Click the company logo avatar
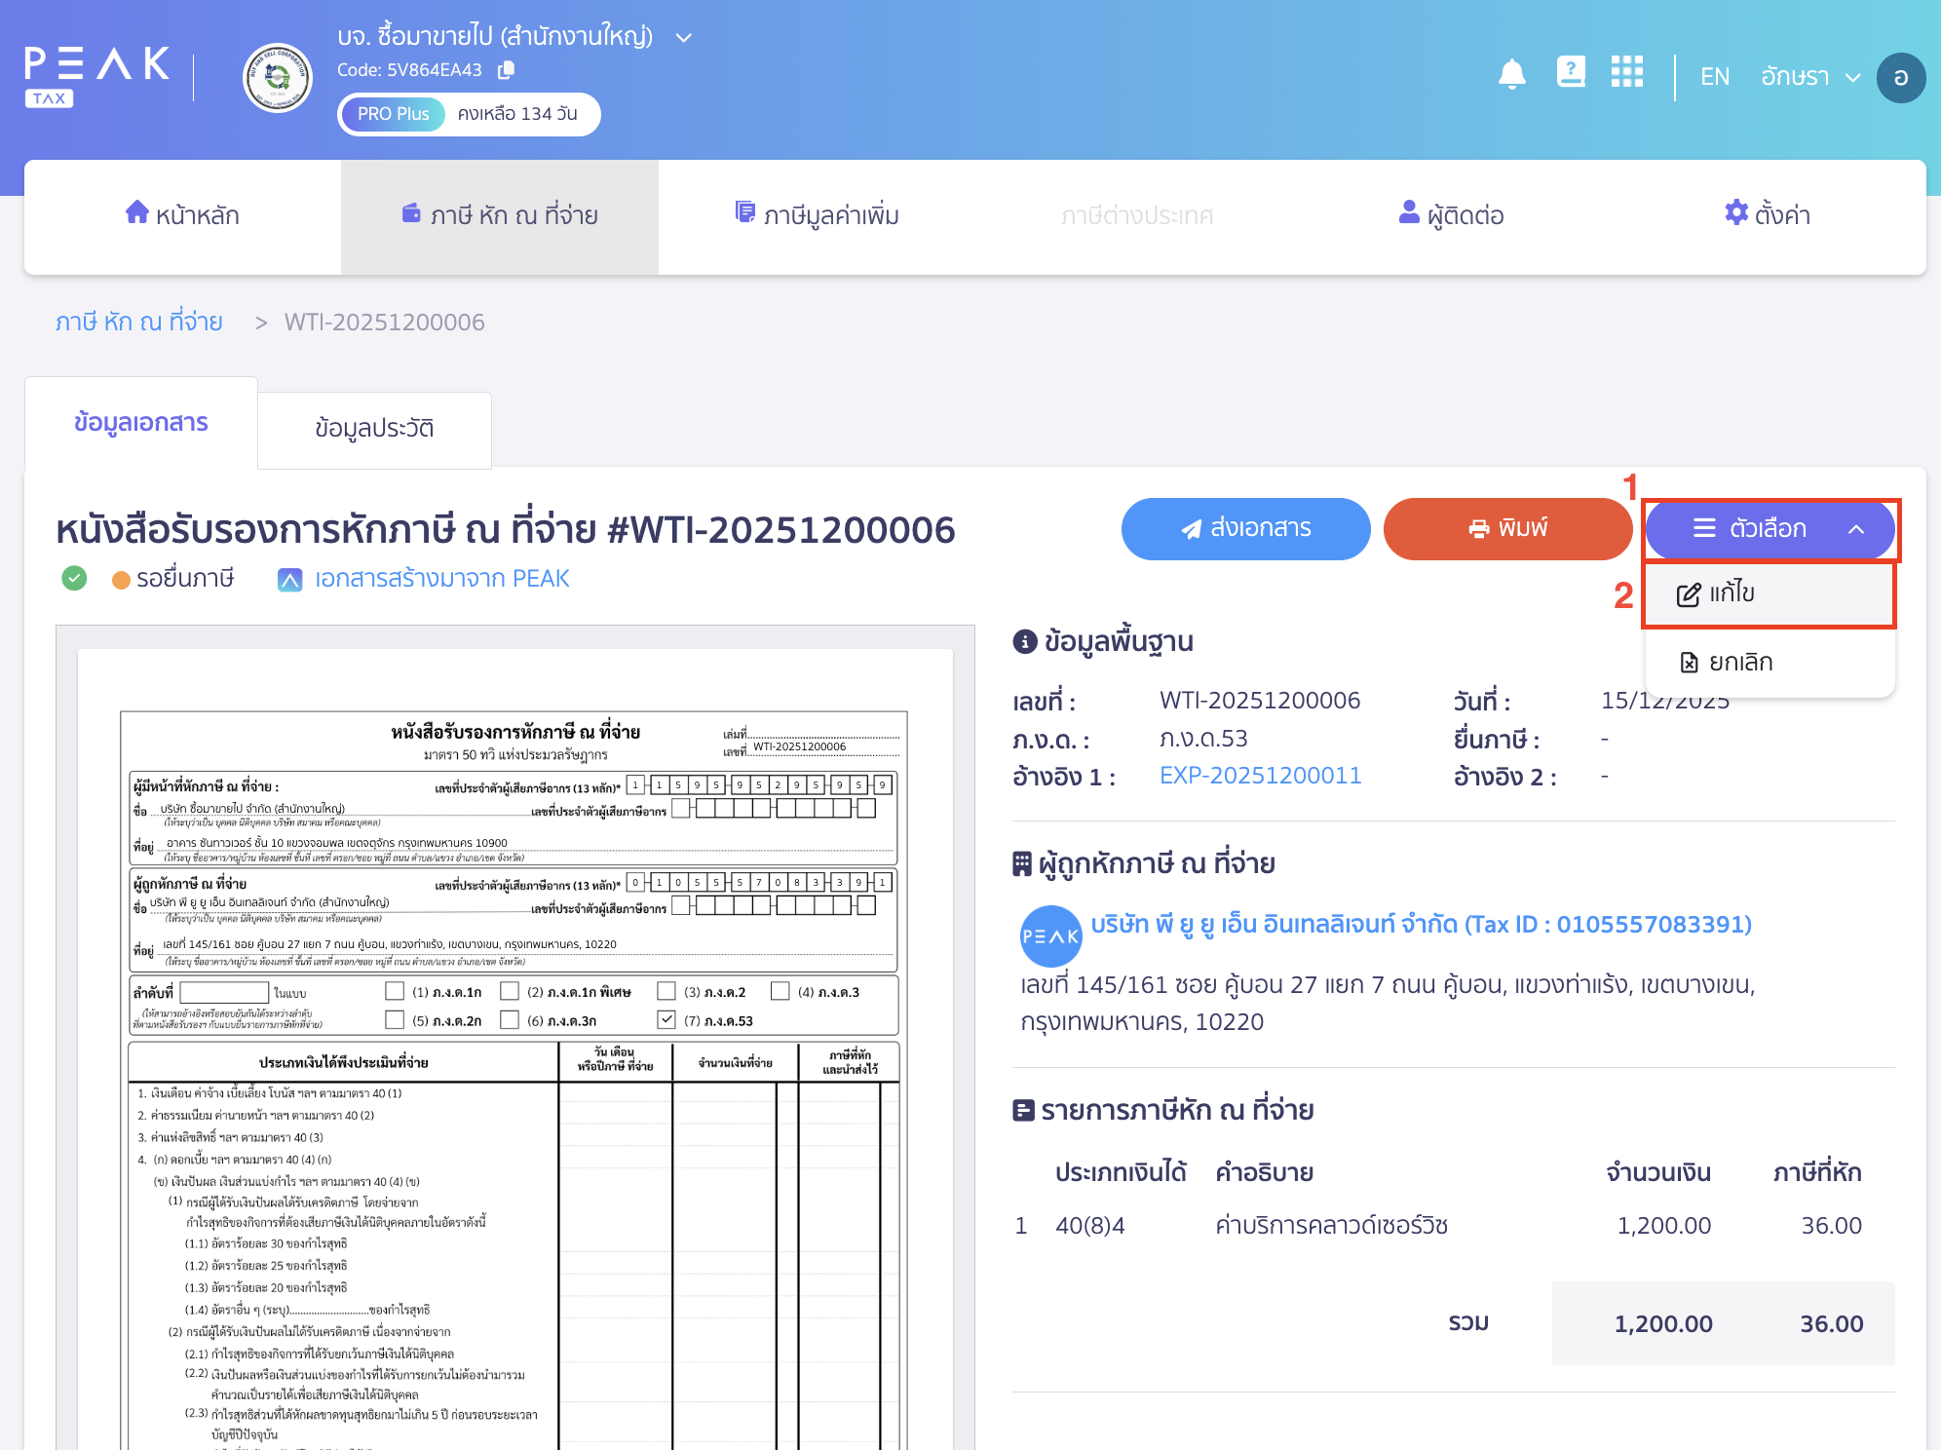 (278, 78)
